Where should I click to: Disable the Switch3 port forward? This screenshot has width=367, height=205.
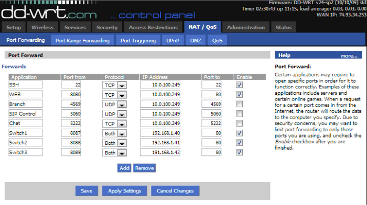[239, 153]
